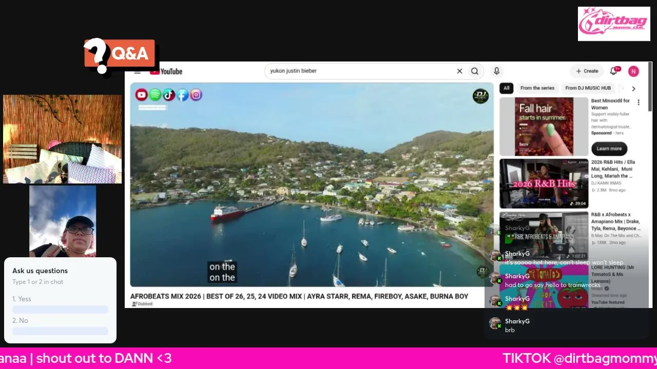657x369 pixels.
Task: Click the AFROBEATS MIX 2026 video title
Action: click(299, 296)
